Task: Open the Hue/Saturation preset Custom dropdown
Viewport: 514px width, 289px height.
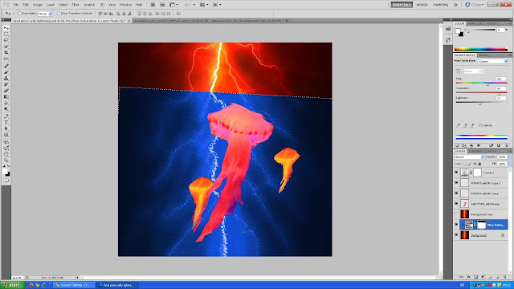Action: [x=492, y=61]
